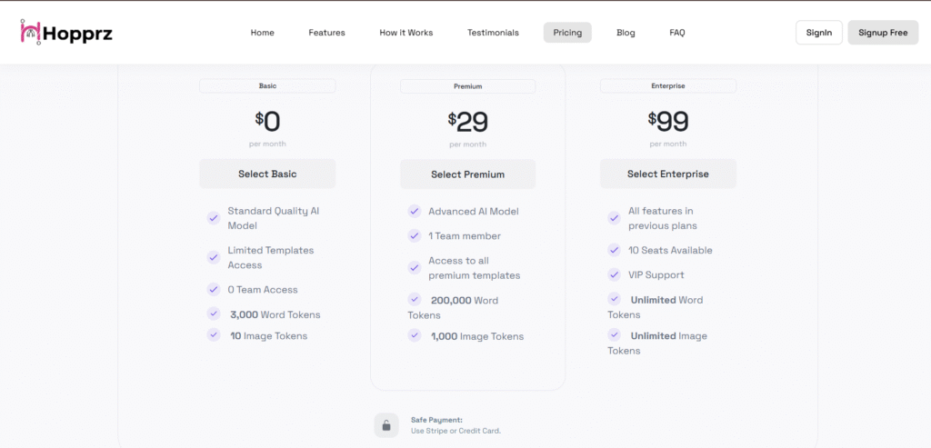Click checkmark icon next to 200,000 Word Tokens
This screenshot has width=931, height=448.
(x=415, y=299)
